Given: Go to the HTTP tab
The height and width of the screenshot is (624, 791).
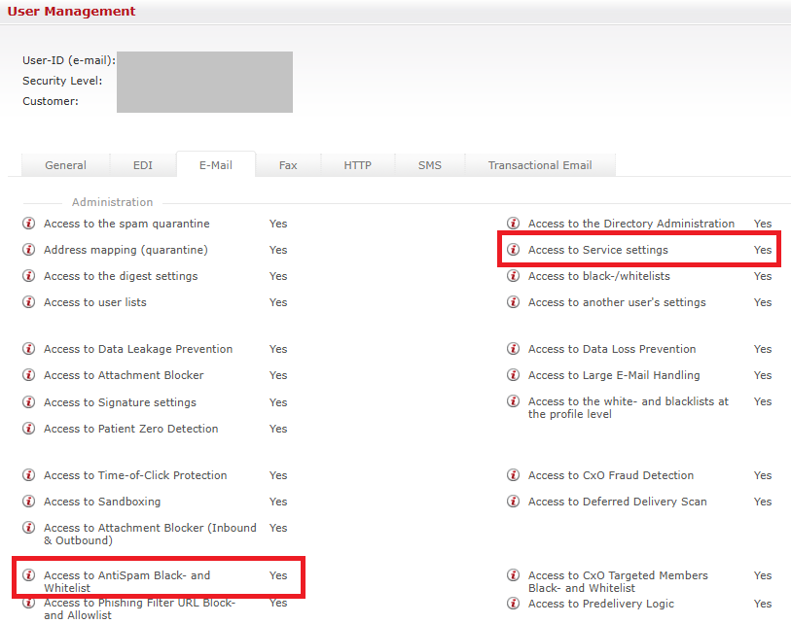Looking at the screenshot, I should pyautogui.click(x=357, y=165).
